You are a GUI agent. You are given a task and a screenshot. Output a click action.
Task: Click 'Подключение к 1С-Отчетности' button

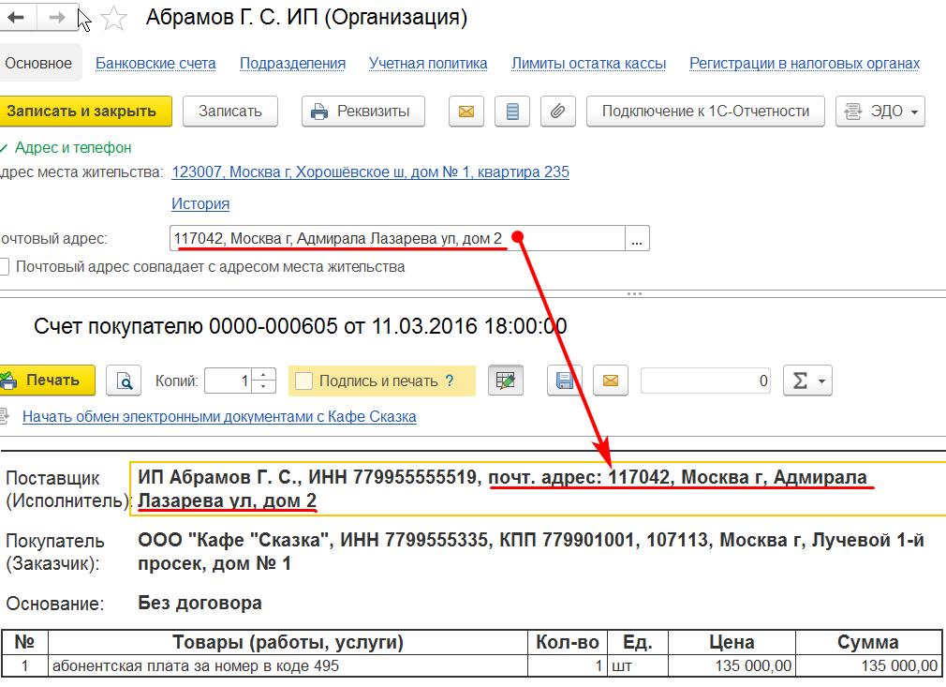pyautogui.click(x=705, y=112)
